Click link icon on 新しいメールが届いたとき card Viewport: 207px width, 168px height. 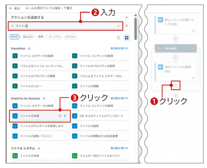193,31
